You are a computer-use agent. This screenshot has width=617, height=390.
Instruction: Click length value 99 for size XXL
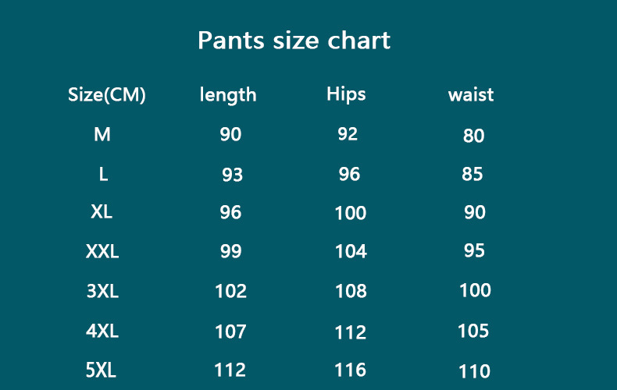pyautogui.click(x=230, y=251)
